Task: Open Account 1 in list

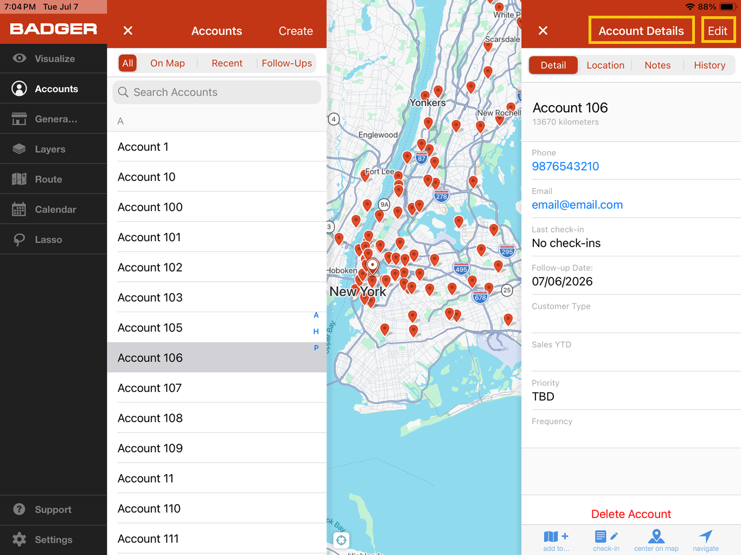Action: tap(217, 147)
